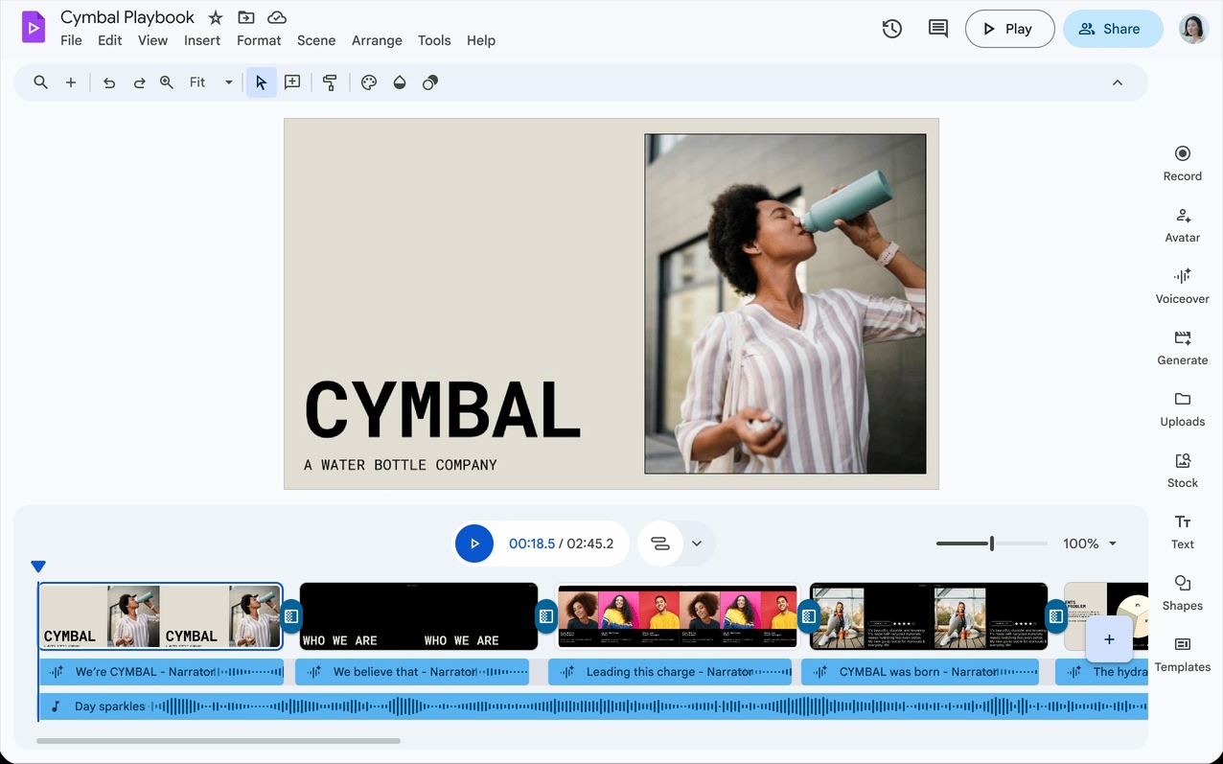Click the paint format roller icon

pos(330,82)
